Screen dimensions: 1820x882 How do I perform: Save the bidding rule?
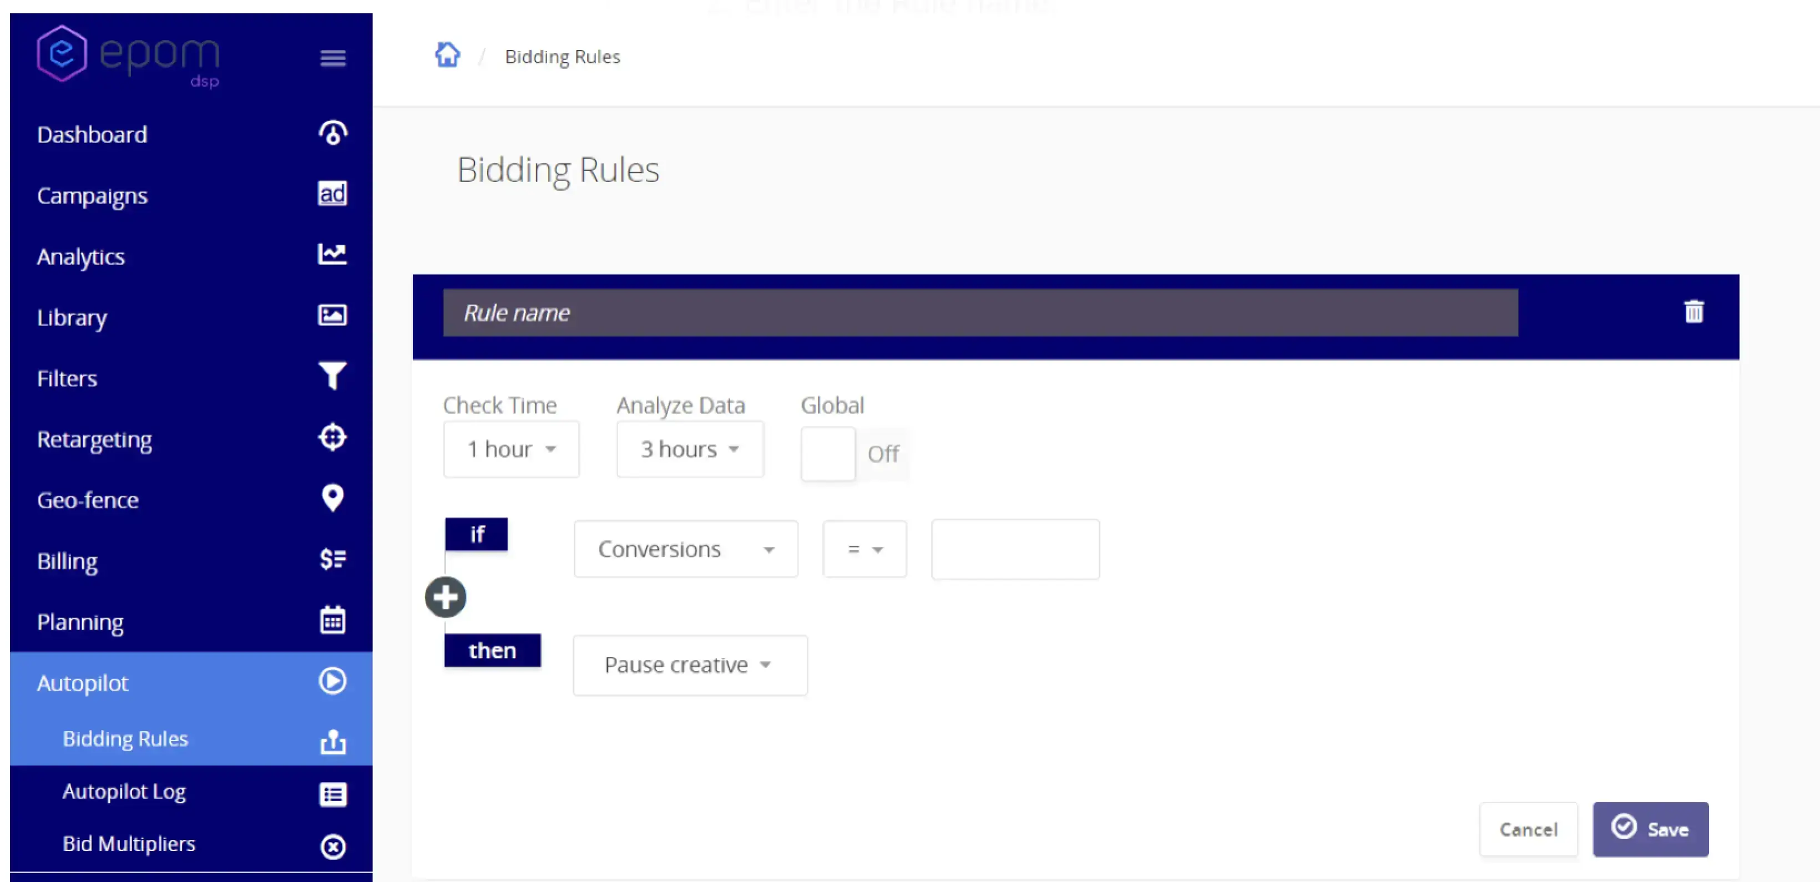[1650, 830]
